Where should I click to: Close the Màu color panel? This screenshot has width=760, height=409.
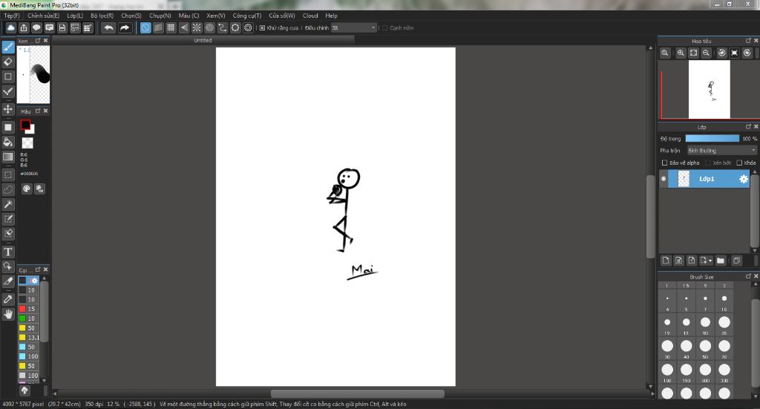tap(45, 111)
